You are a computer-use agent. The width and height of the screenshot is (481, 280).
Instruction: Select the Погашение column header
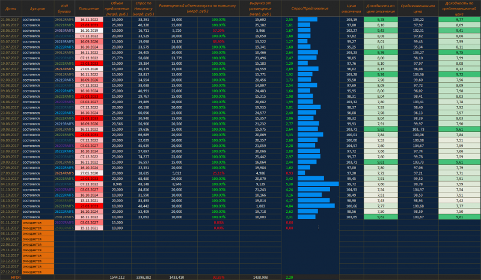coord(89,8)
